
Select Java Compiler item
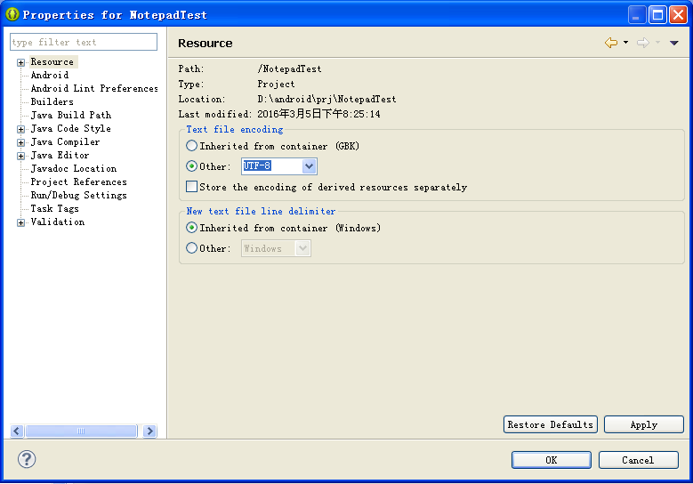pos(66,141)
